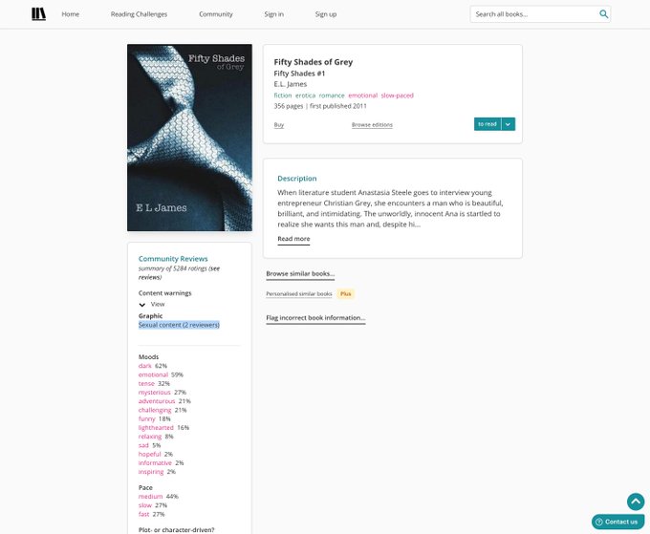Collapse the Content warnings View chevron
Image resolution: width=650 pixels, height=534 pixels.
coord(142,305)
